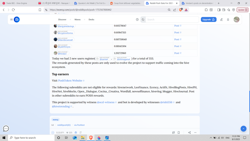Click the tip gift icon
The image size is (250, 141).
(x=76, y=133)
